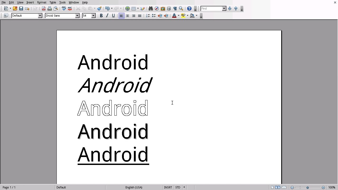Open the Format menu
338x190 pixels.
(42, 2)
